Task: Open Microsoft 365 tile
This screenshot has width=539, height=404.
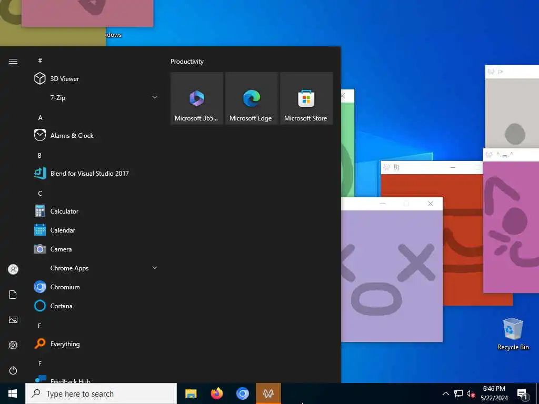Action: [197, 98]
